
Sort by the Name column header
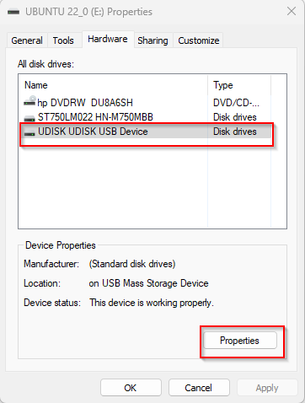pos(113,85)
